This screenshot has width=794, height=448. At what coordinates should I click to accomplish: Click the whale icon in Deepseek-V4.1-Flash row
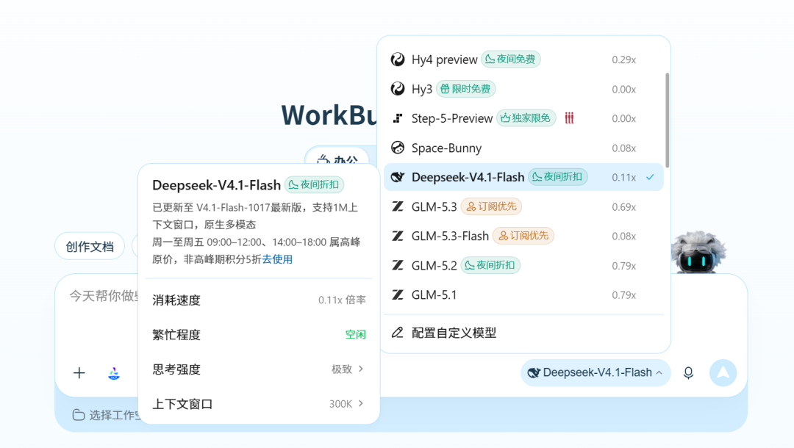click(x=398, y=177)
